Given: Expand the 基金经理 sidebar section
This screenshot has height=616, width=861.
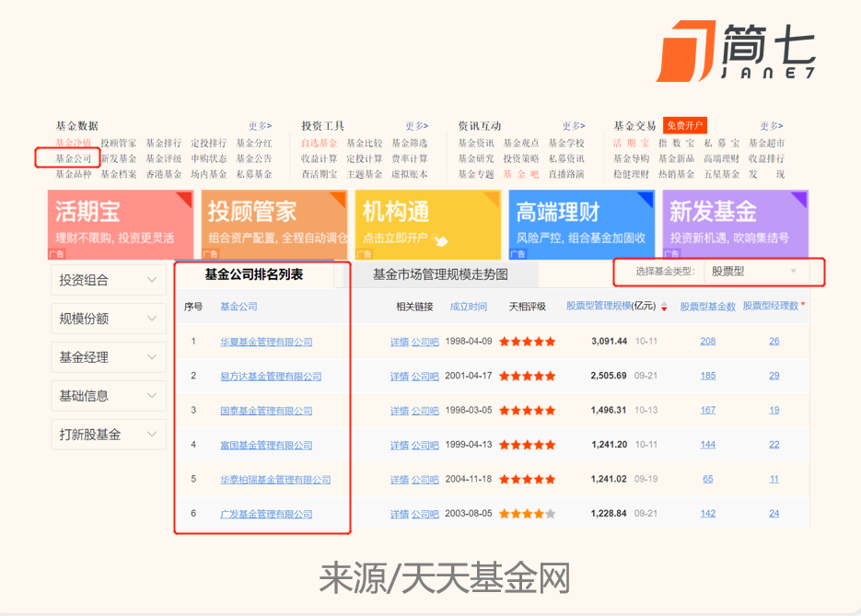Looking at the screenshot, I should [x=109, y=357].
